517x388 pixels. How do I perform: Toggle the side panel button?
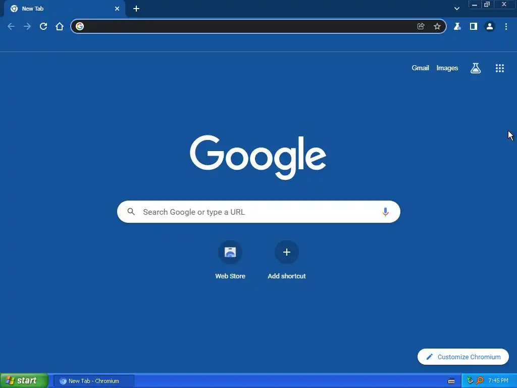[x=474, y=26]
